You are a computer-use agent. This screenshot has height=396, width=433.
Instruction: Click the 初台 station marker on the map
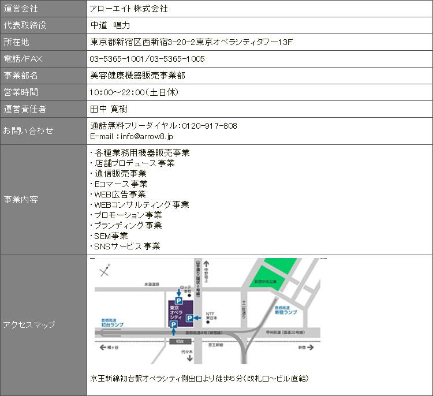click(180, 342)
